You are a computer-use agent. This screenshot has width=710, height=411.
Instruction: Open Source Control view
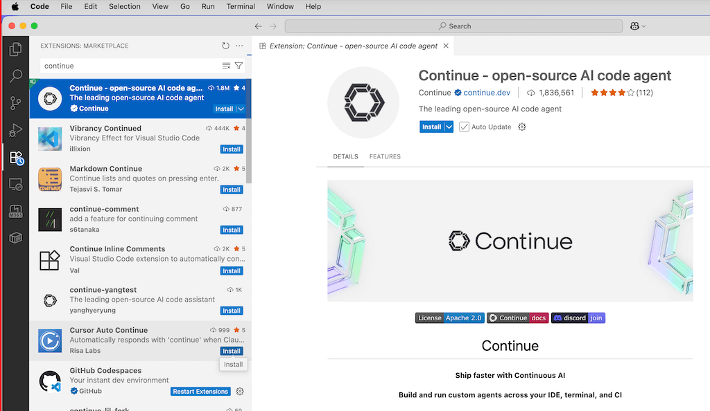click(15, 103)
